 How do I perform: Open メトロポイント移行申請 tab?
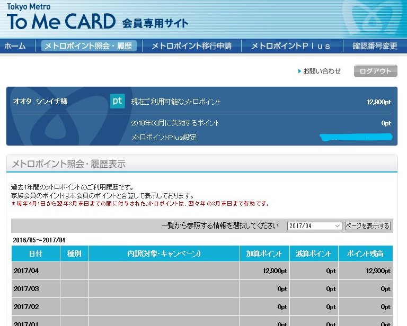tap(191, 46)
